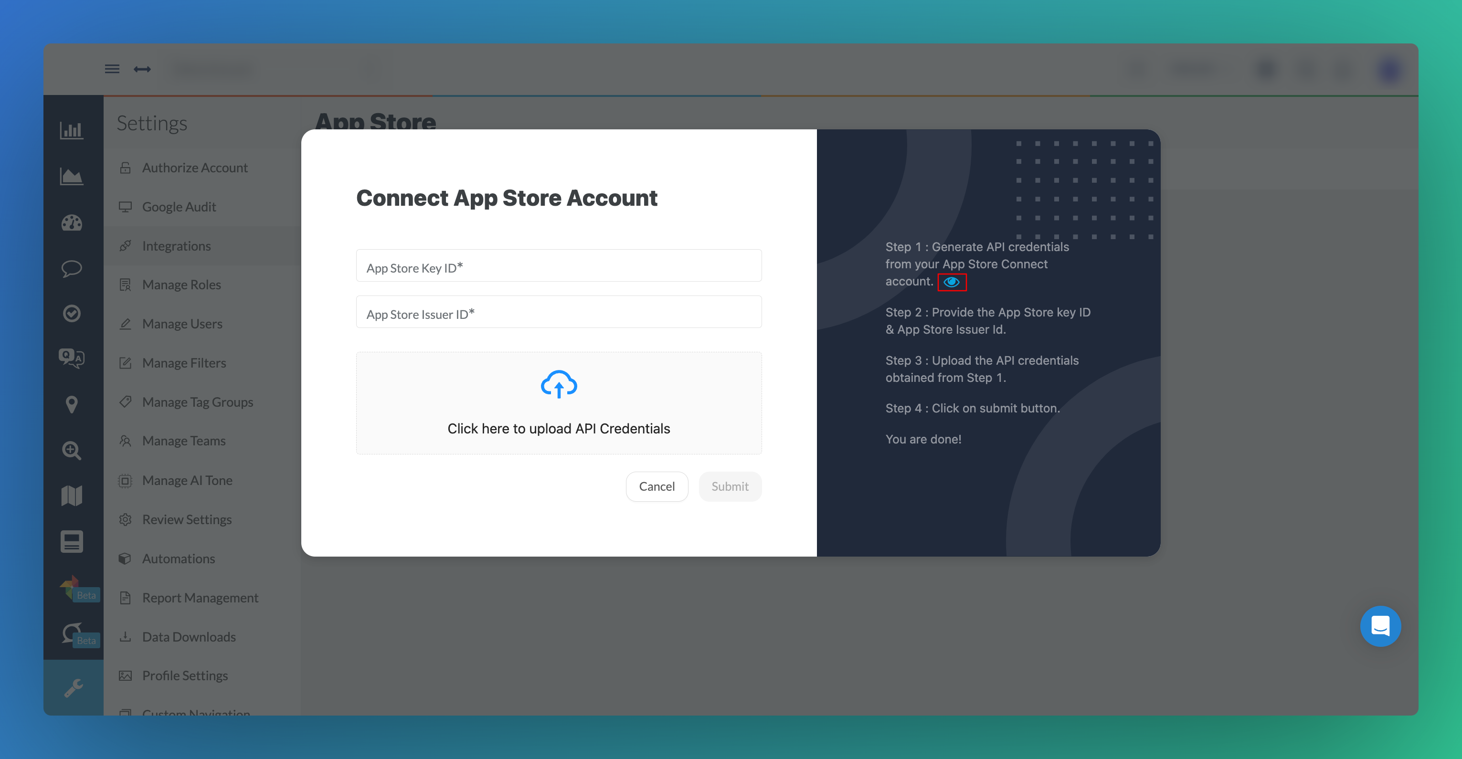Go to Manage Users settings
Image resolution: width=1462 pixels, height=759 pixels.
pyautogui.click(x=181, y=324)
